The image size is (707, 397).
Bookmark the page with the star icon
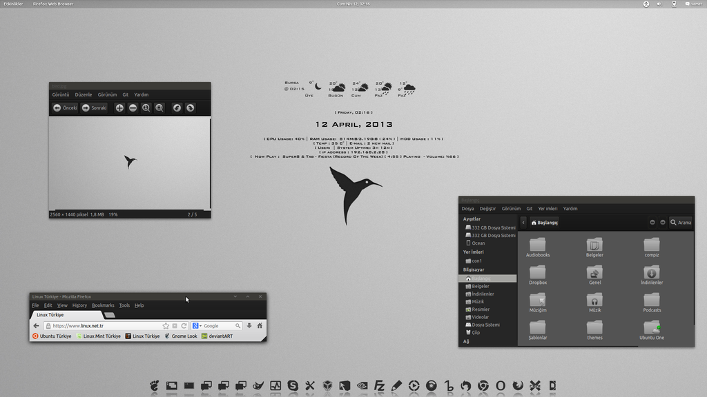click(x=166, y=325)
